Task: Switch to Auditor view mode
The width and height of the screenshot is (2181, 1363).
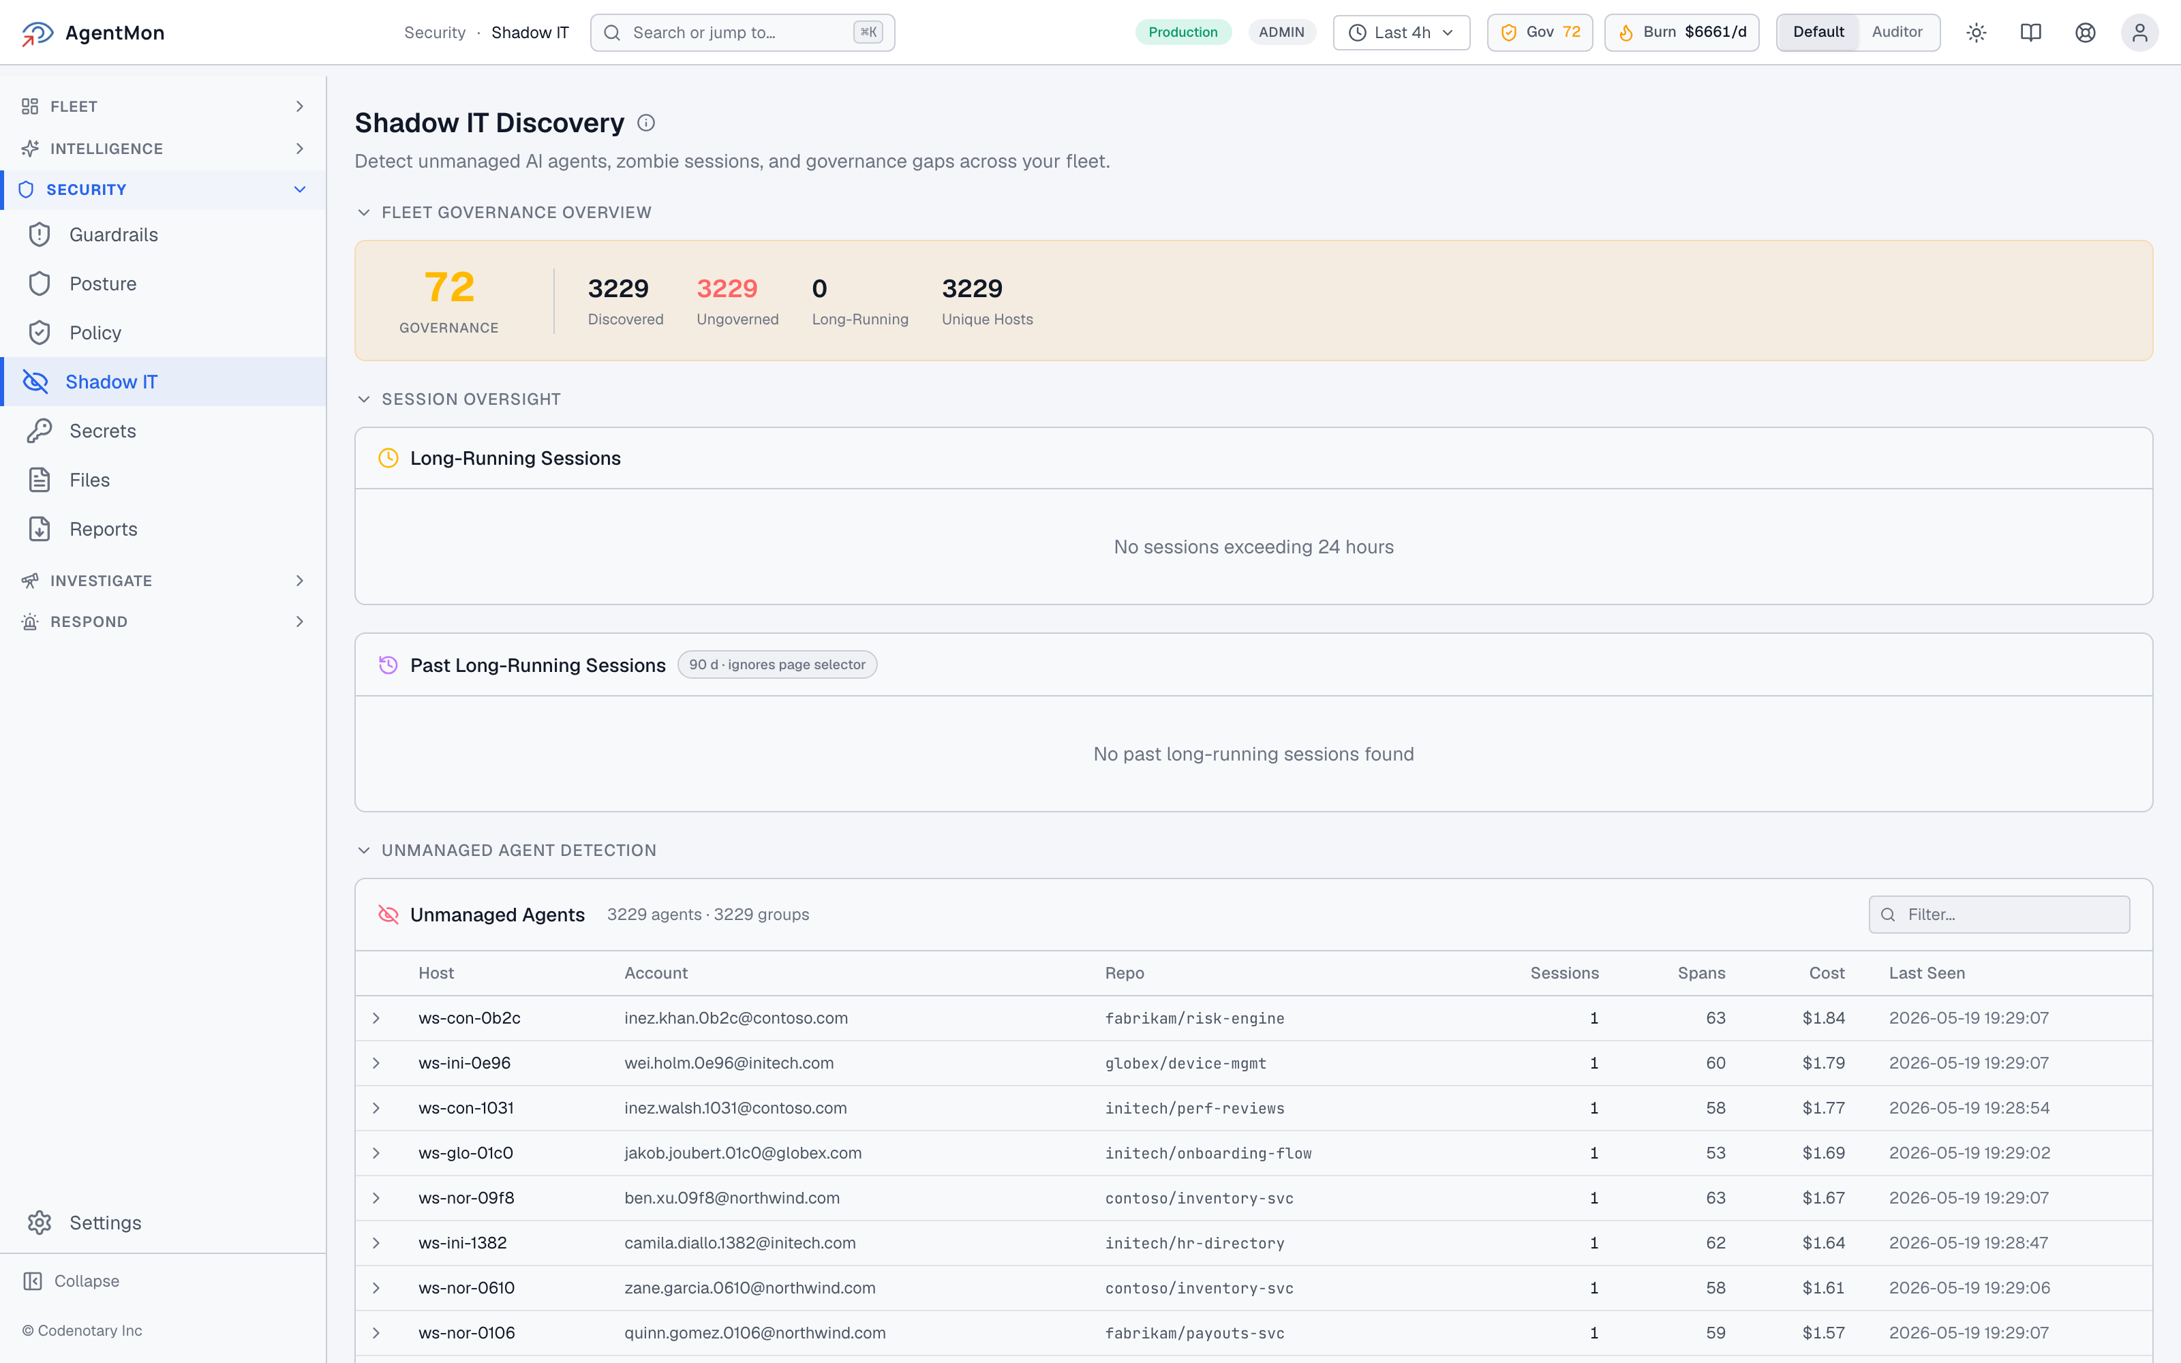Action: click(1897, 33)
